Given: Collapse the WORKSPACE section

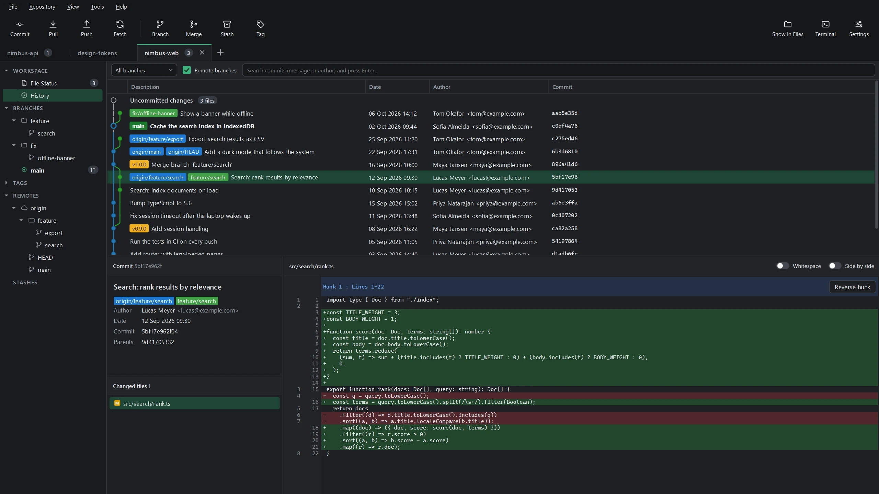Looking at the screenshot, I should pyautogui.click(x=7, y=70).
